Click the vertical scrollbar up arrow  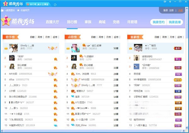(x=187, y=8)
